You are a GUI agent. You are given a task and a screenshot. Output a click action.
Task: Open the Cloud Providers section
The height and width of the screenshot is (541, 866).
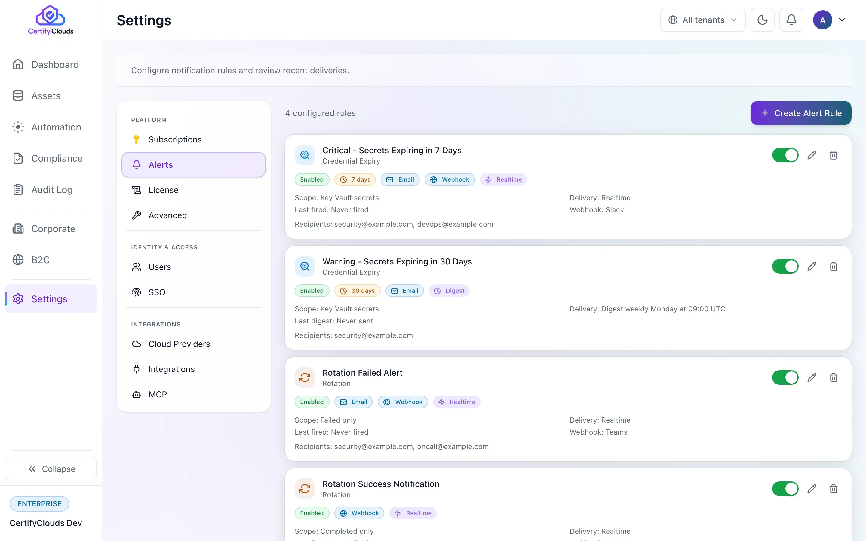[194, 344]
